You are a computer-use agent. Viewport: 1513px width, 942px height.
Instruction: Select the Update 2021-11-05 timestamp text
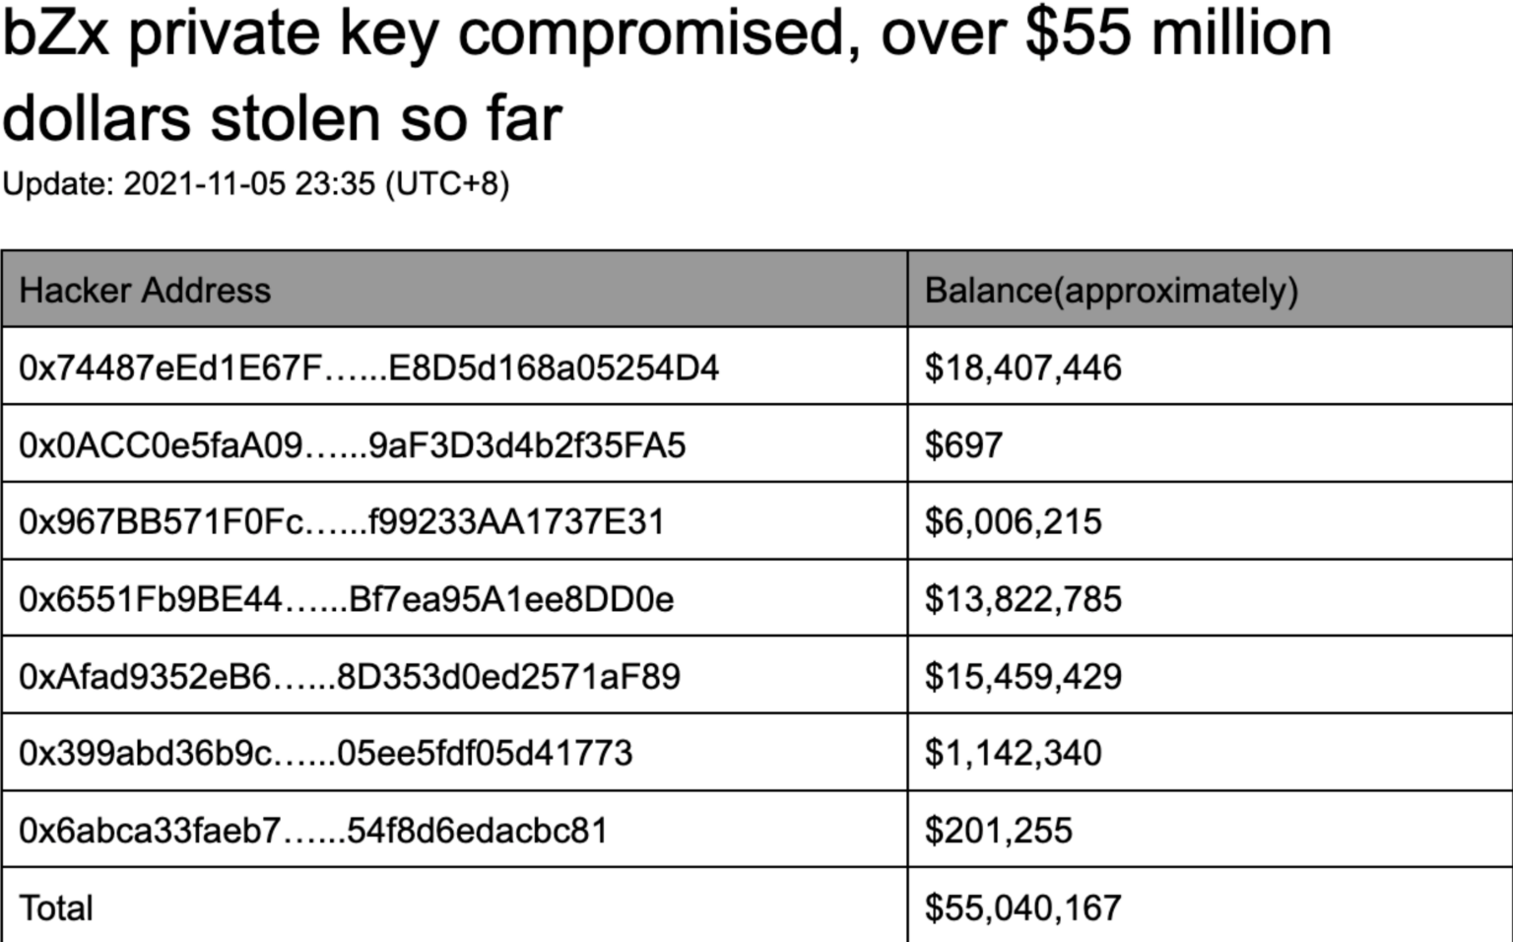[256, 184]
